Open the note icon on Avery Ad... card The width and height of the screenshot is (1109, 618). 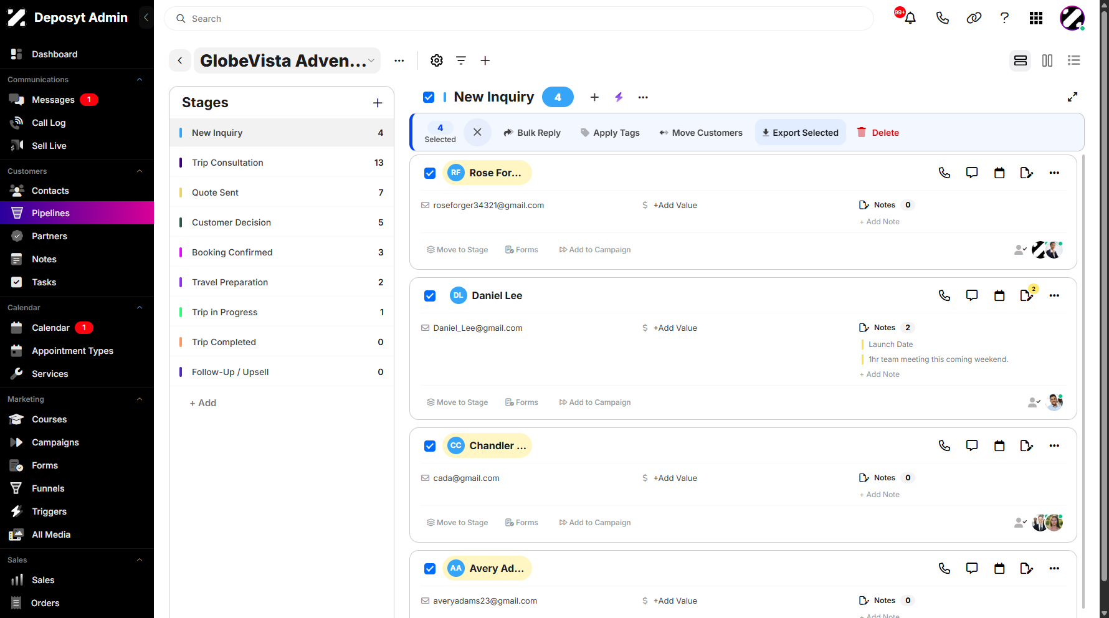click(x=1027, y=568)
